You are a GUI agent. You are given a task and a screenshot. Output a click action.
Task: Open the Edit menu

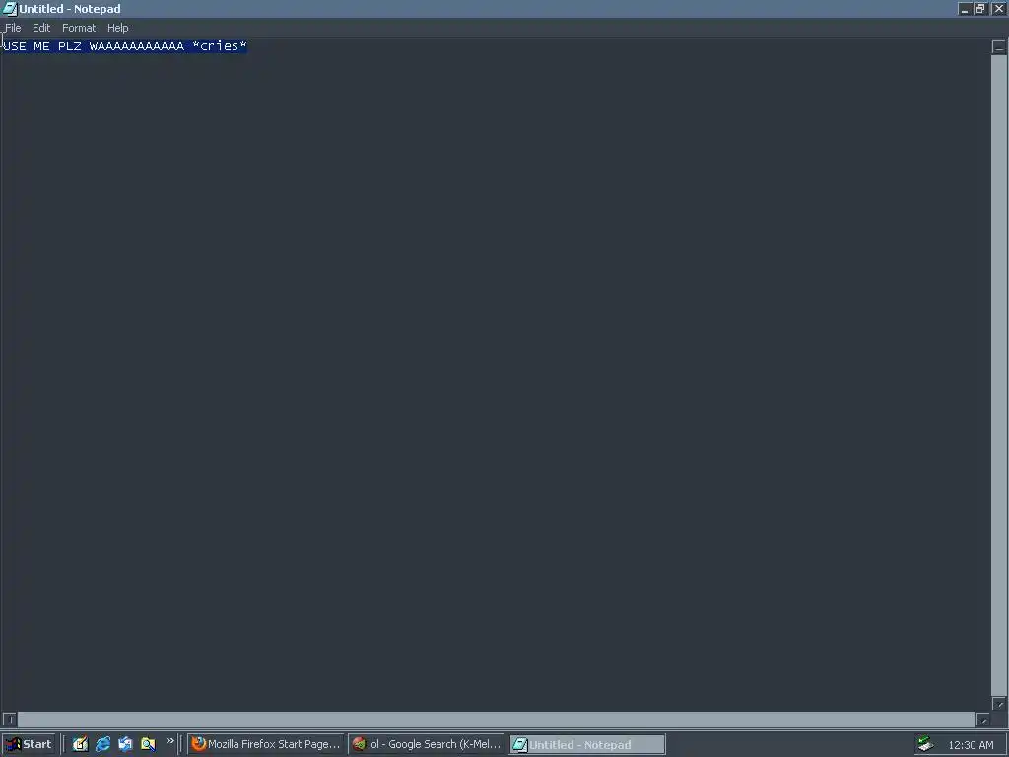coord(41,28)
